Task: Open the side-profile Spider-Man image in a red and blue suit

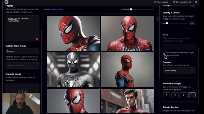Action: coord(127,70)
